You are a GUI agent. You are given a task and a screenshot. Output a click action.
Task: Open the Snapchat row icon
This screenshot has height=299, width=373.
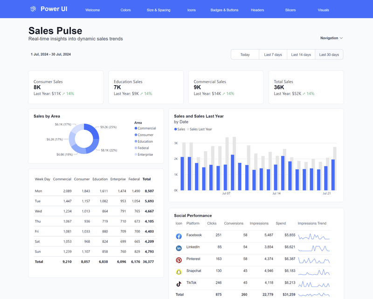(179, 271)
